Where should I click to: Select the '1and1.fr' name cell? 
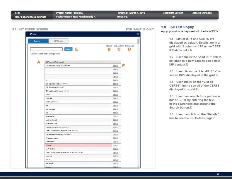[x=79, y=156]
